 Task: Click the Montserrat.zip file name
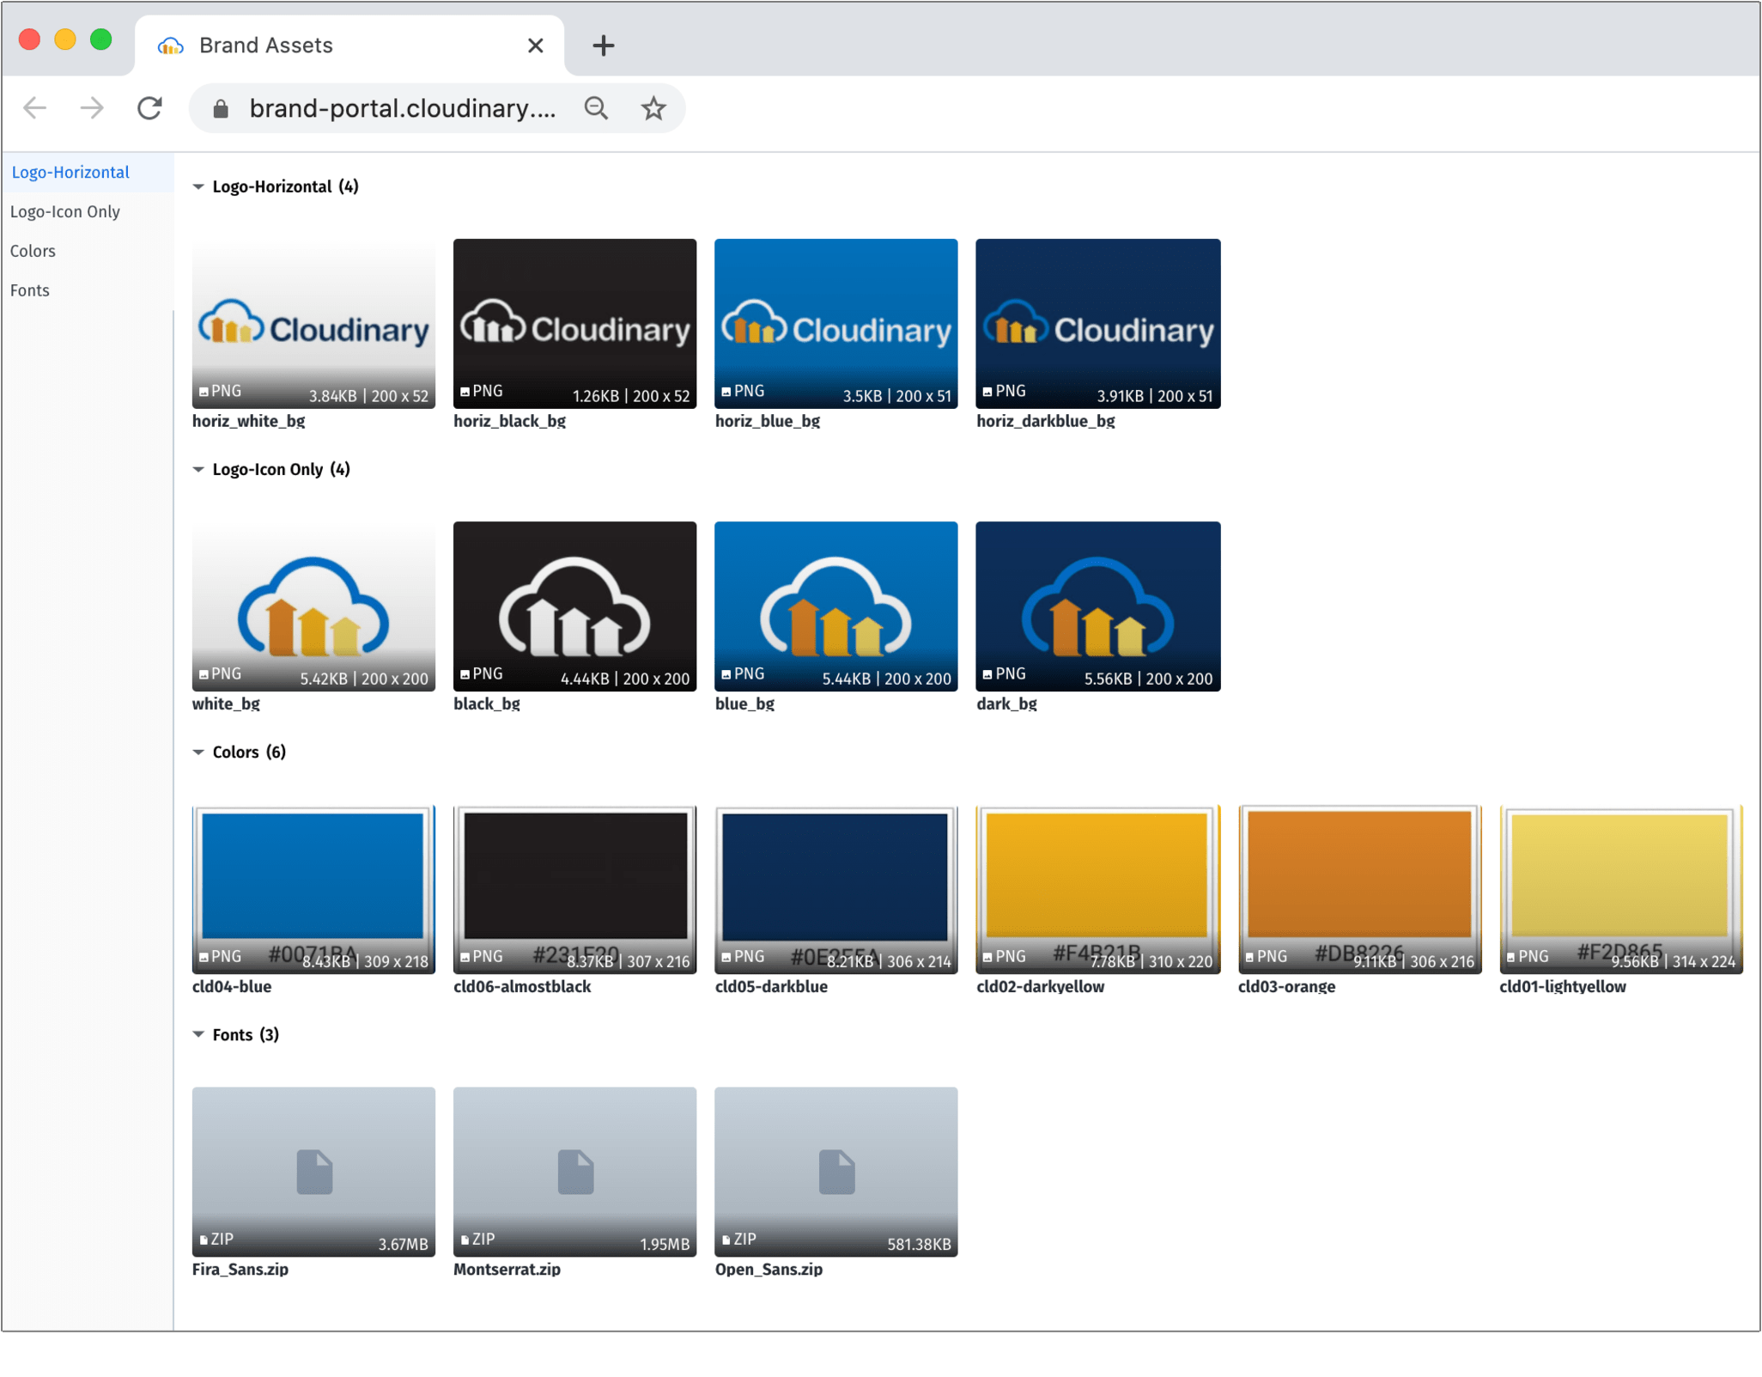[507, 1269]
